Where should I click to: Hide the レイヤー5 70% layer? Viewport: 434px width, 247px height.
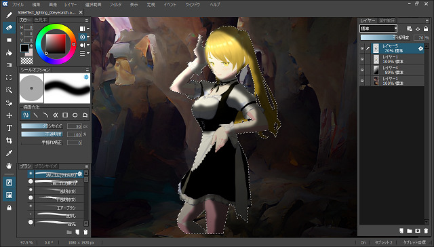pos(362,48)
